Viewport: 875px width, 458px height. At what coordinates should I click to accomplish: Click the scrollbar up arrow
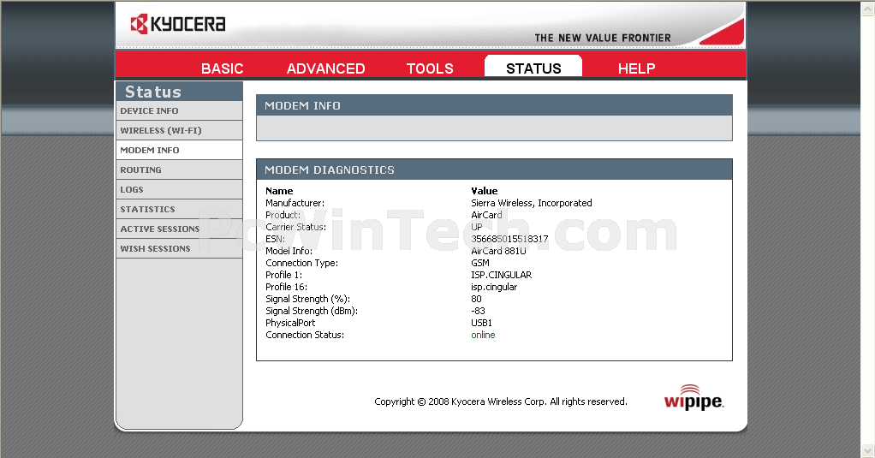coord(868,8)
